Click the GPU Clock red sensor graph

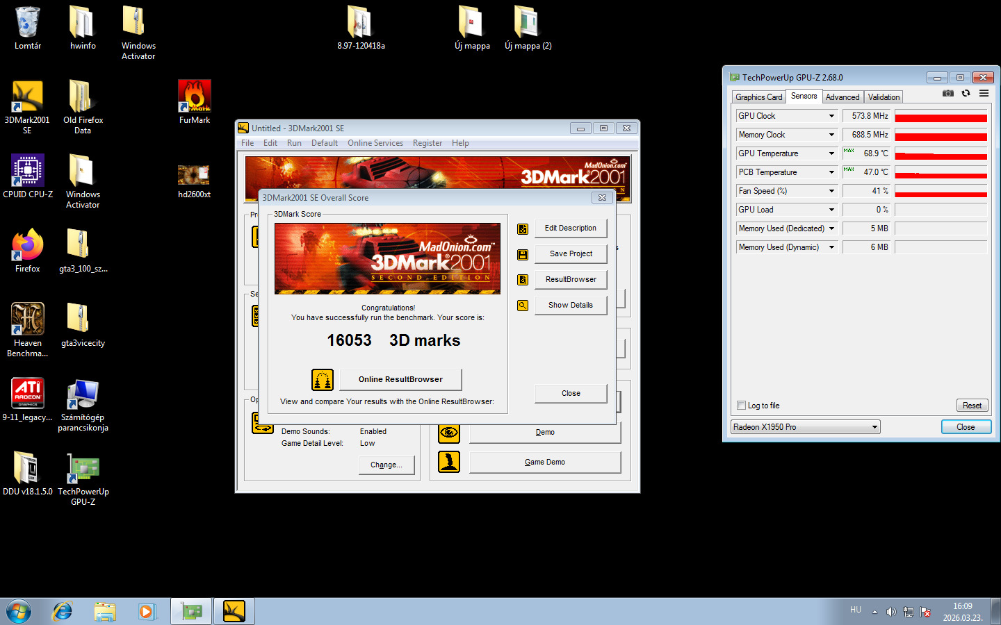tap(941, 116)
